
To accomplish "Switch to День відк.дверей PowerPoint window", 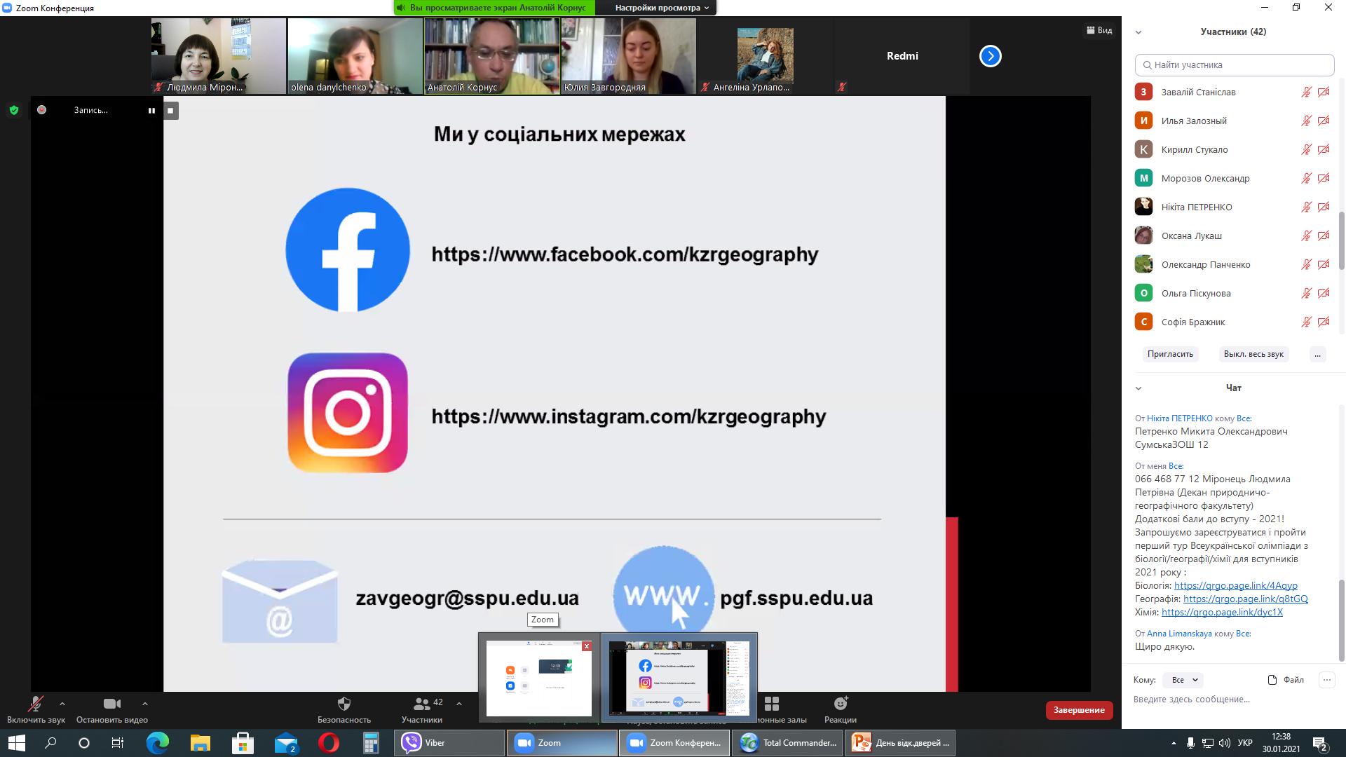I will pyautogui.click(x=901, y=743).
